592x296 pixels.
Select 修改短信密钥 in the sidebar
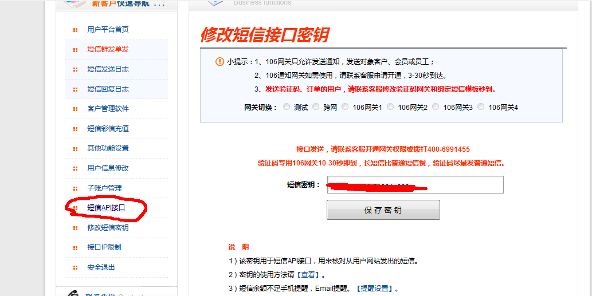[108, 228]
